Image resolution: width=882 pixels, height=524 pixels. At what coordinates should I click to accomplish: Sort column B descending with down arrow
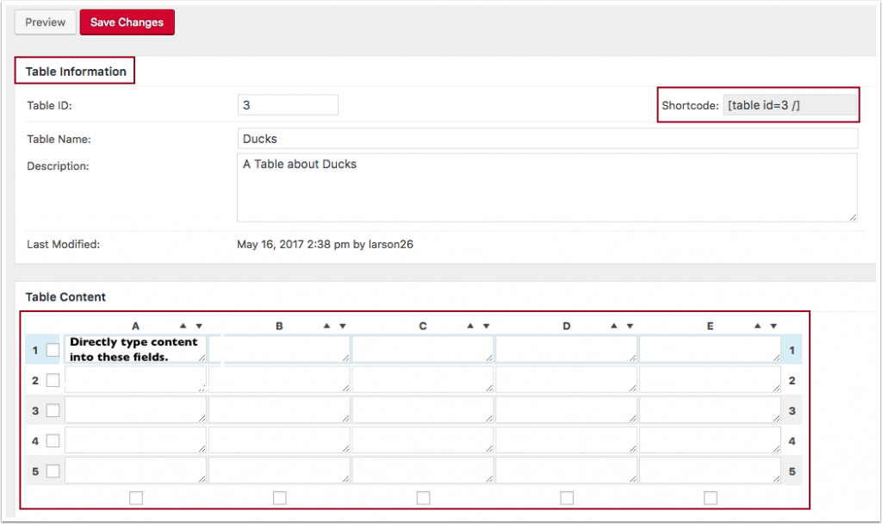pos(343,326)
